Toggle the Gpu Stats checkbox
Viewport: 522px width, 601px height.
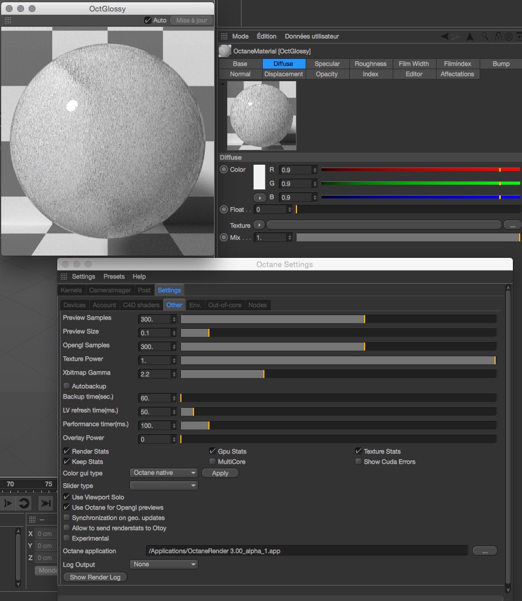click(212, 451)
